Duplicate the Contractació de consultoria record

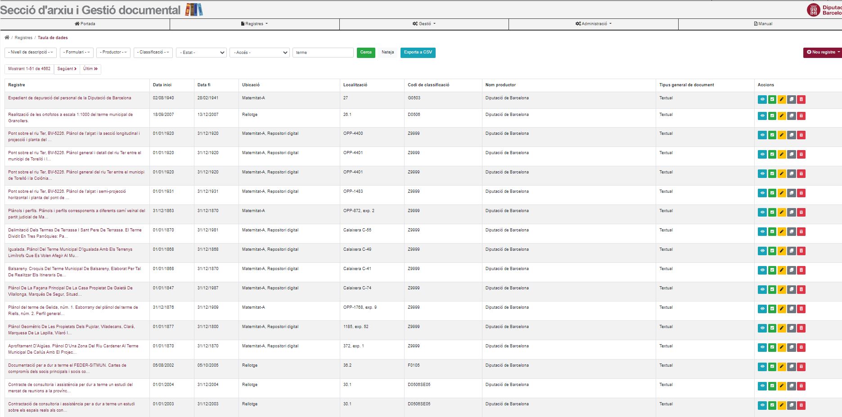click(x=792, y=405)
